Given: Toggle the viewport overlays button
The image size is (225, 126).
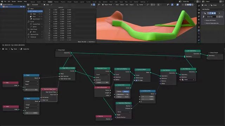Looking at the screenshot, I should coord(178,5).
